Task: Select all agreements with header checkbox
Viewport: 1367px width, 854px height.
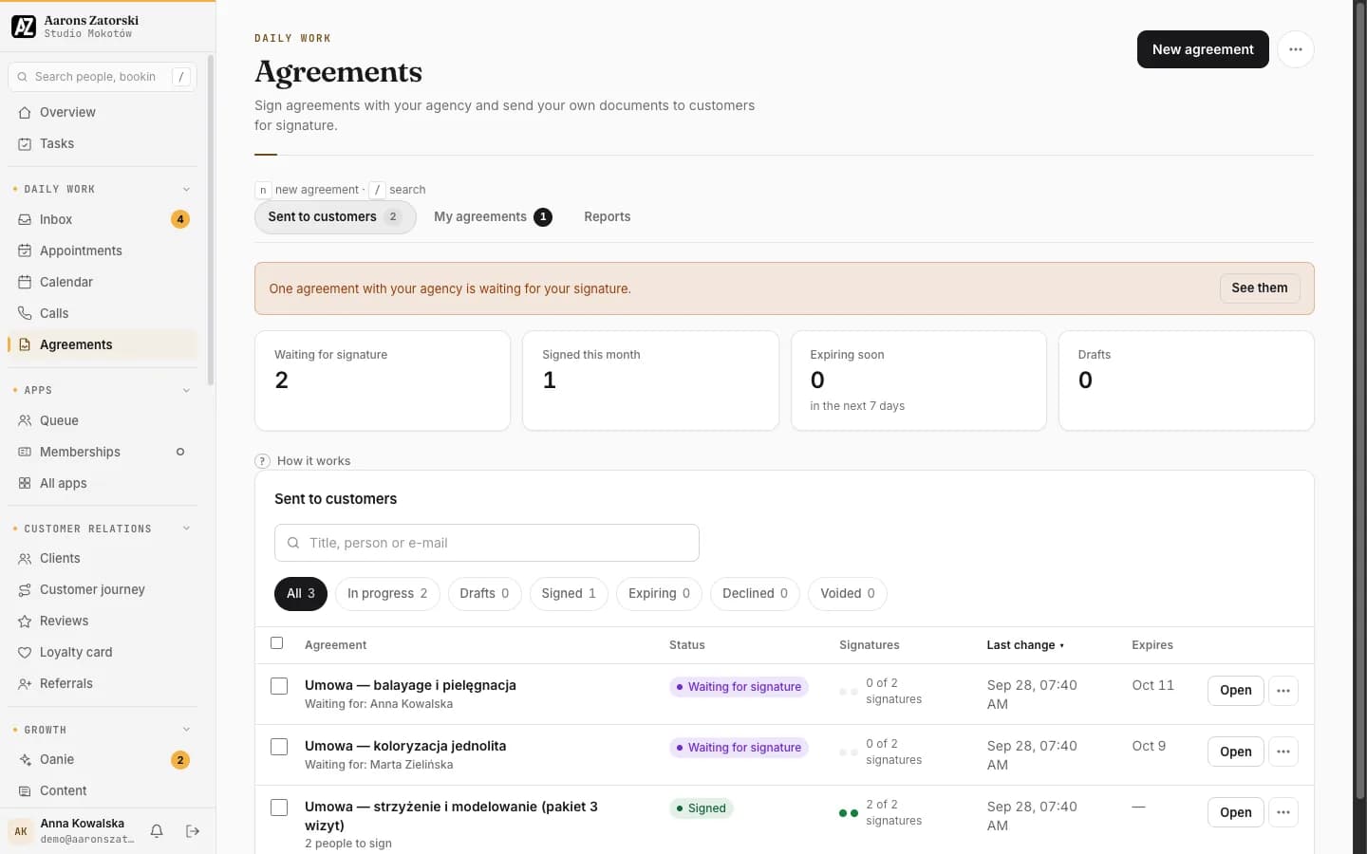Action: pyautogui.click(x=277, y=643)
